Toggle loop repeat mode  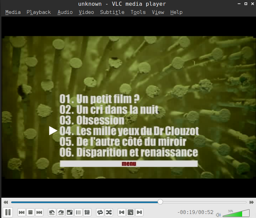point(100,212)
